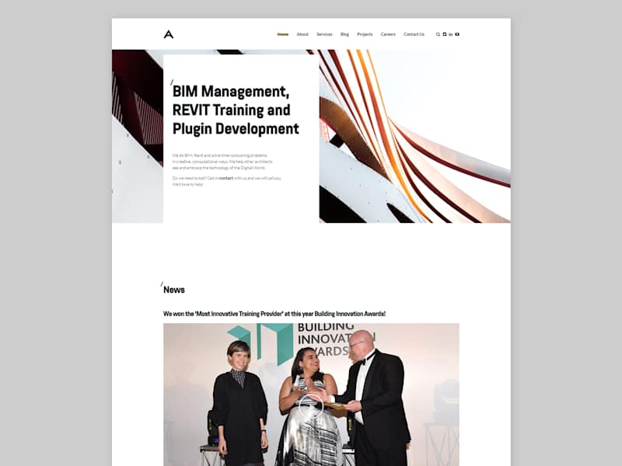Open the LinkedIn 'in' icon

point(451,34)
